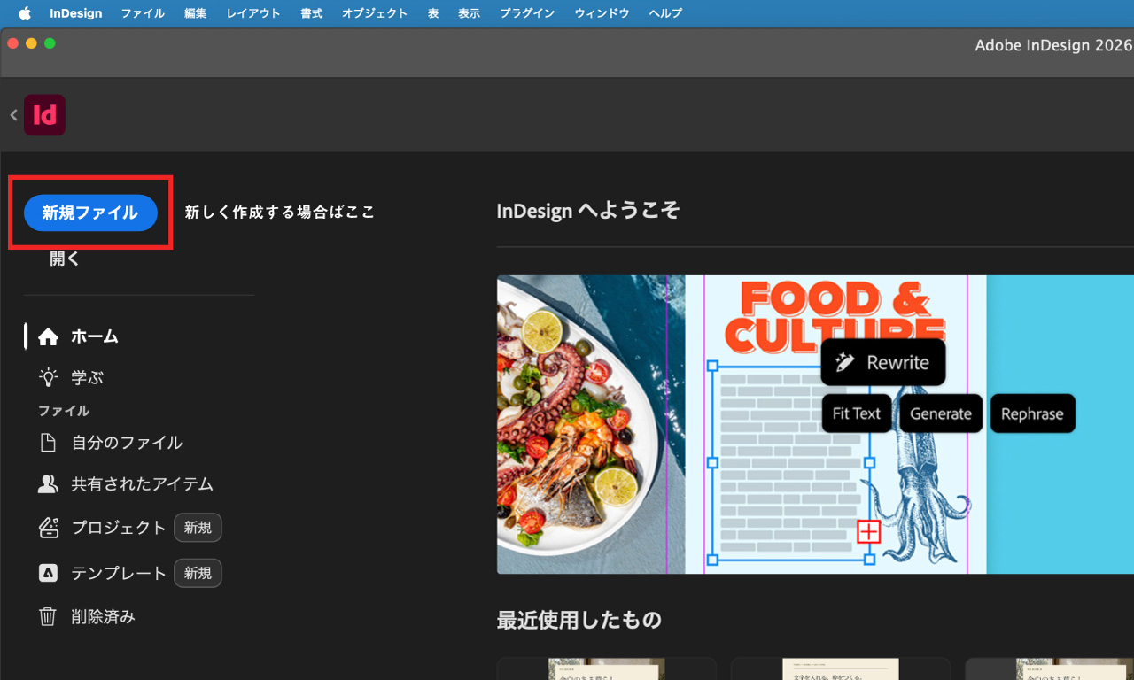Click the red overset text plus icon
The width and height of the screenshot is (1134, 680).
click(869, 531)
